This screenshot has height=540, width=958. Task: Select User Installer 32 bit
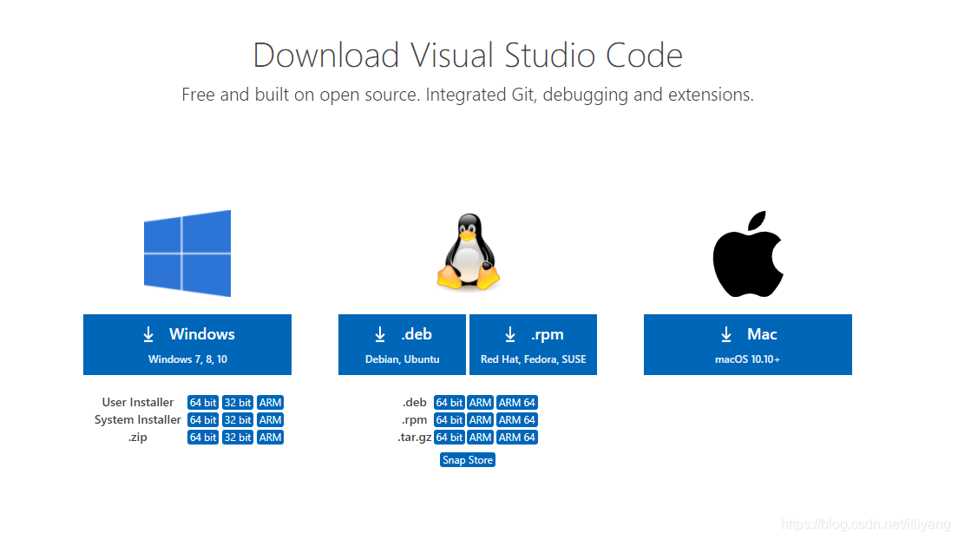point(238,403)
